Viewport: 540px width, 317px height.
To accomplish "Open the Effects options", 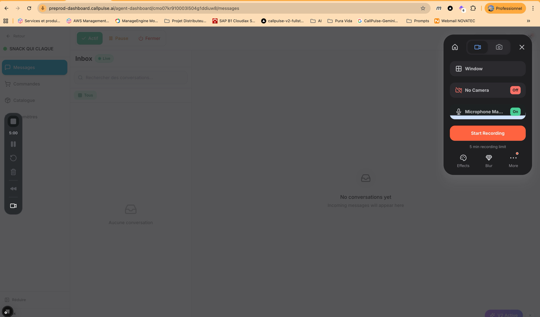I will click(x=463, y=161).
